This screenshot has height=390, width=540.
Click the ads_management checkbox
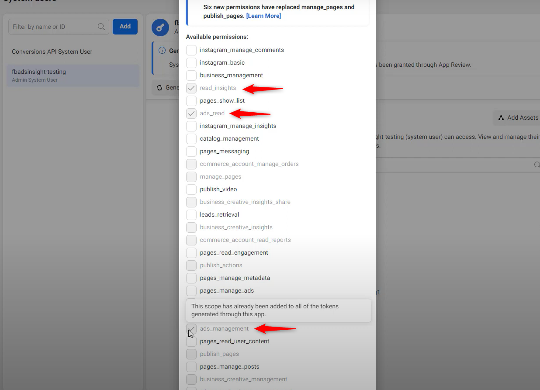(191, 328)
